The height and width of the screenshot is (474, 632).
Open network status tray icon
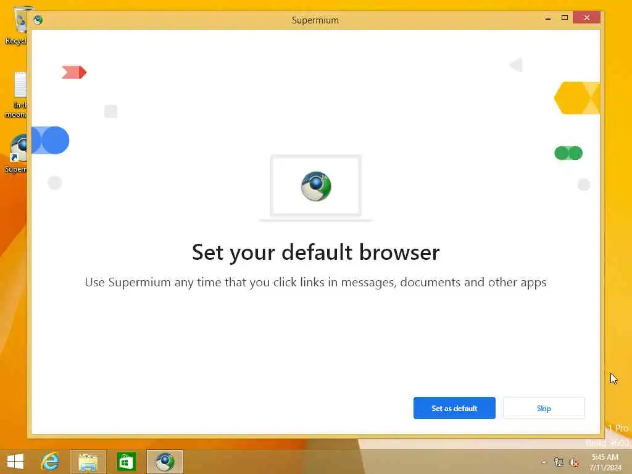pos(559,462)
